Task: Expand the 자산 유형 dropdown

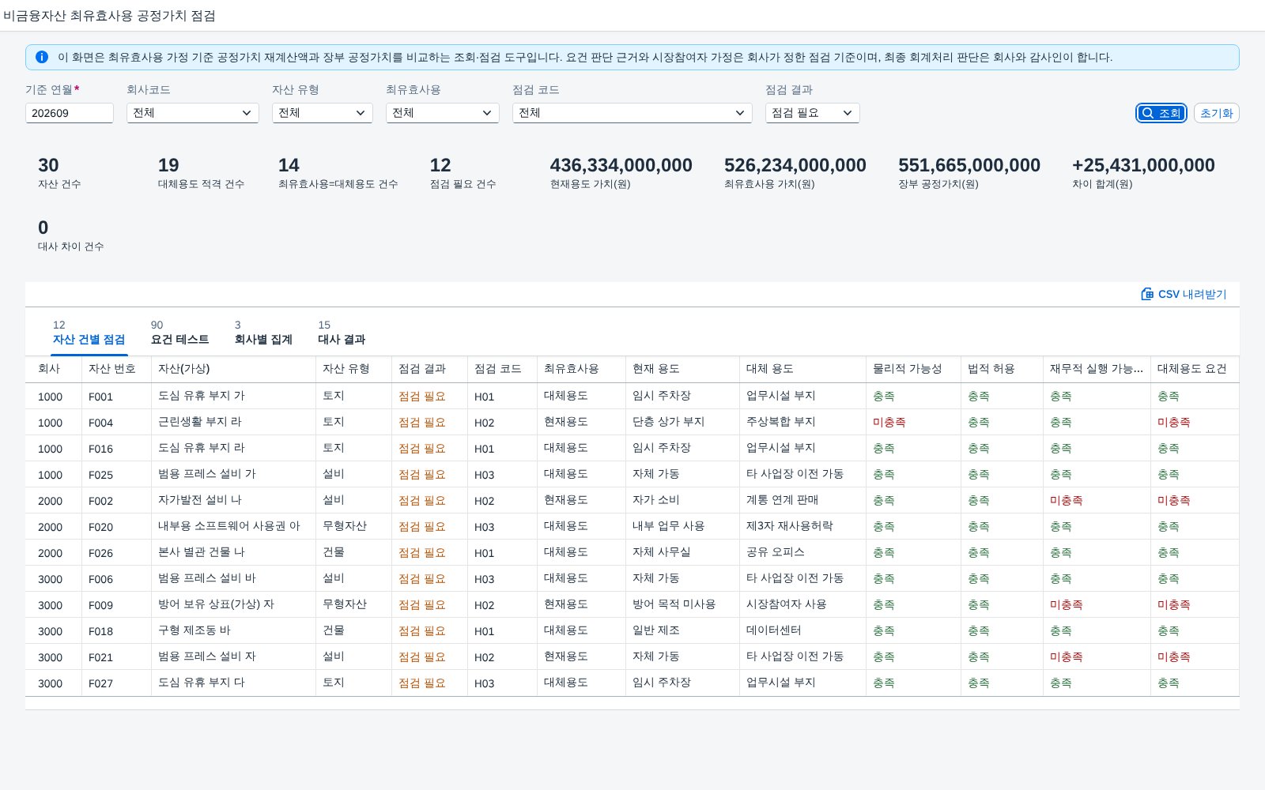Action: pos(323,113)
